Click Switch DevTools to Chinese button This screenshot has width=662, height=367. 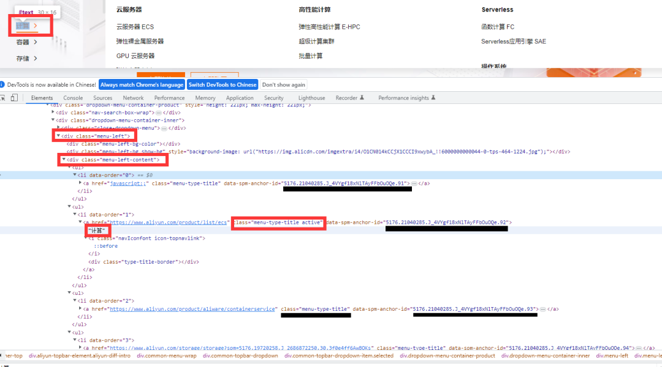223,84
